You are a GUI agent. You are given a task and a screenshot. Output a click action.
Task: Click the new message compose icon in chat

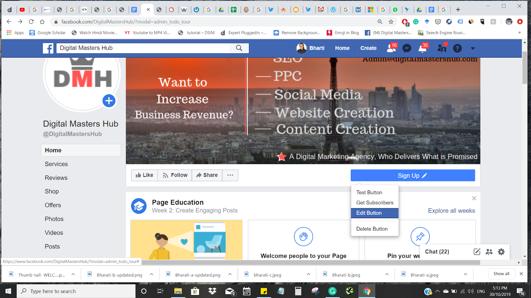click(x=477, y=252)
